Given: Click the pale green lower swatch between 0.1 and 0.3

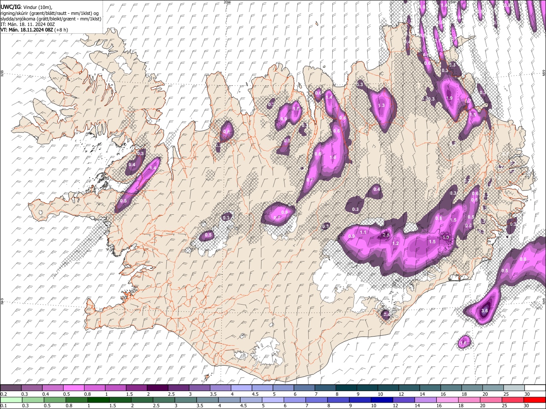Looking at the screenshot, I should [x=11, y=400].
